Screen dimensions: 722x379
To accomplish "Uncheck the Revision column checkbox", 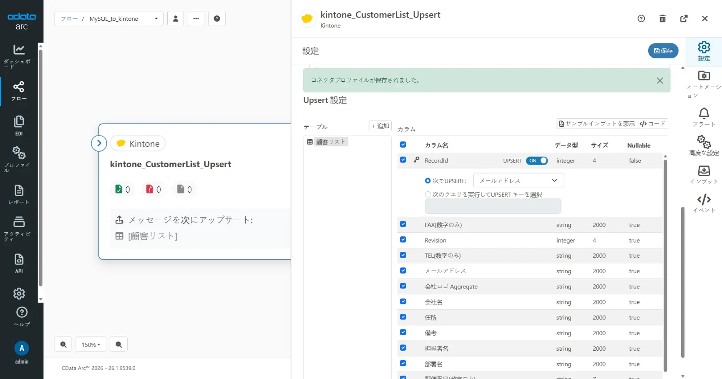I will click(x=403, y=240).
